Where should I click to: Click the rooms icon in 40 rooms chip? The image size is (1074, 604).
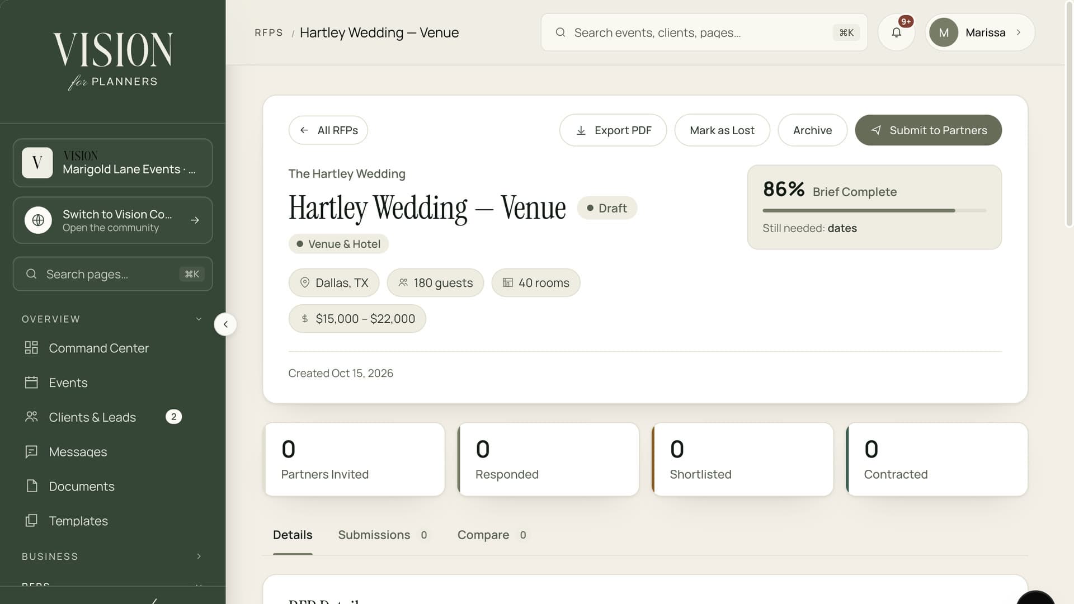(507, 282)
